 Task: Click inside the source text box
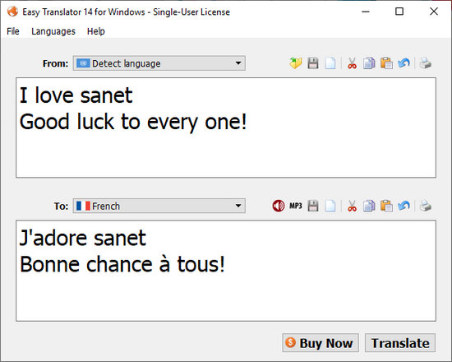(x=226, y=128)
